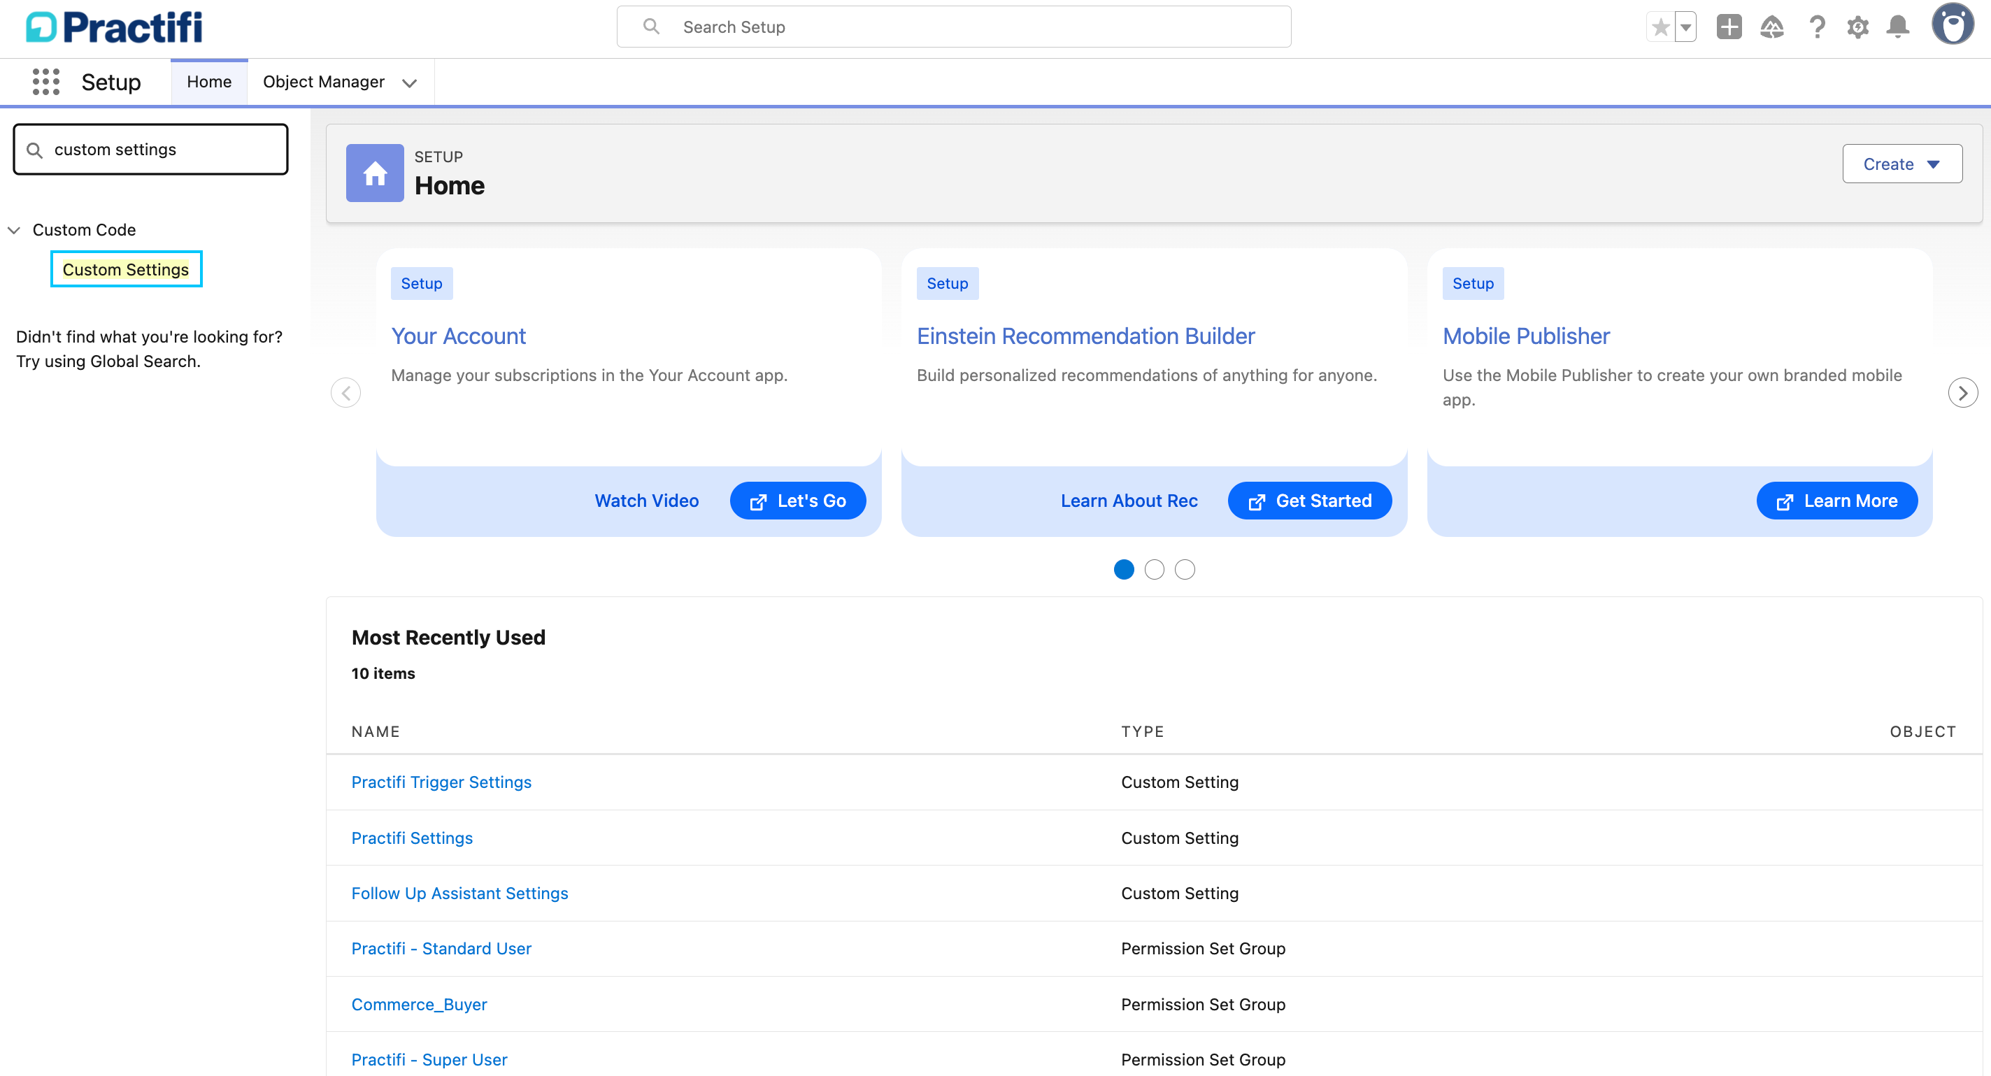Screen dimensions: 1991x1076
Task: Select the second carousel page dot
Action: [x=1154, y=569]
